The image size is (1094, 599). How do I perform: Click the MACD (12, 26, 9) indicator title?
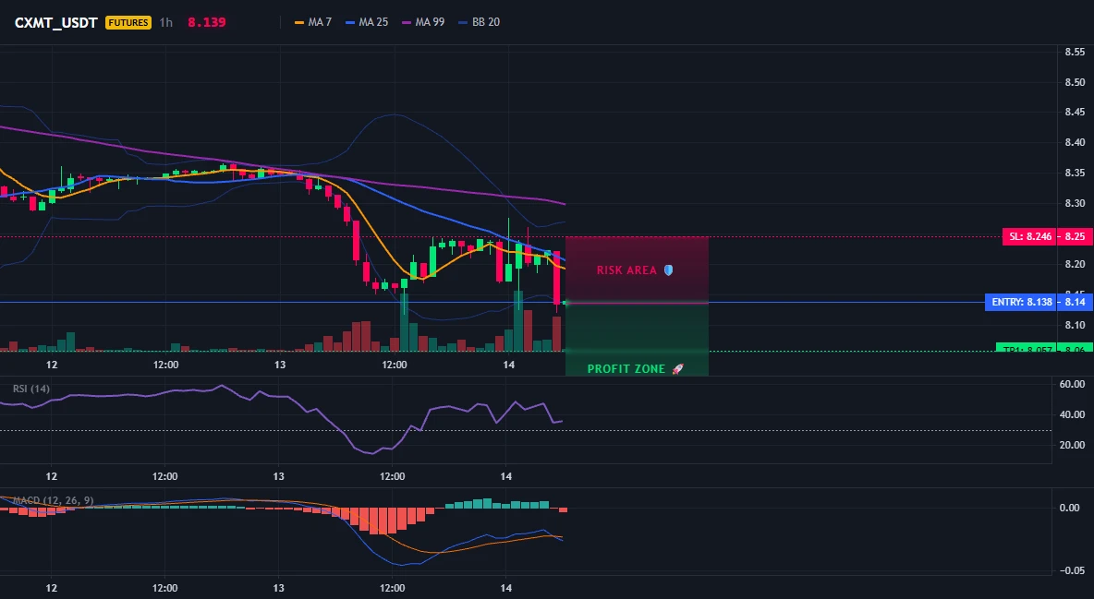53,500
